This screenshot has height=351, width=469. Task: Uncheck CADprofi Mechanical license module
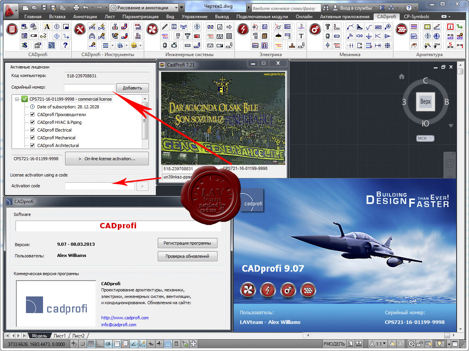coord(33,138)
